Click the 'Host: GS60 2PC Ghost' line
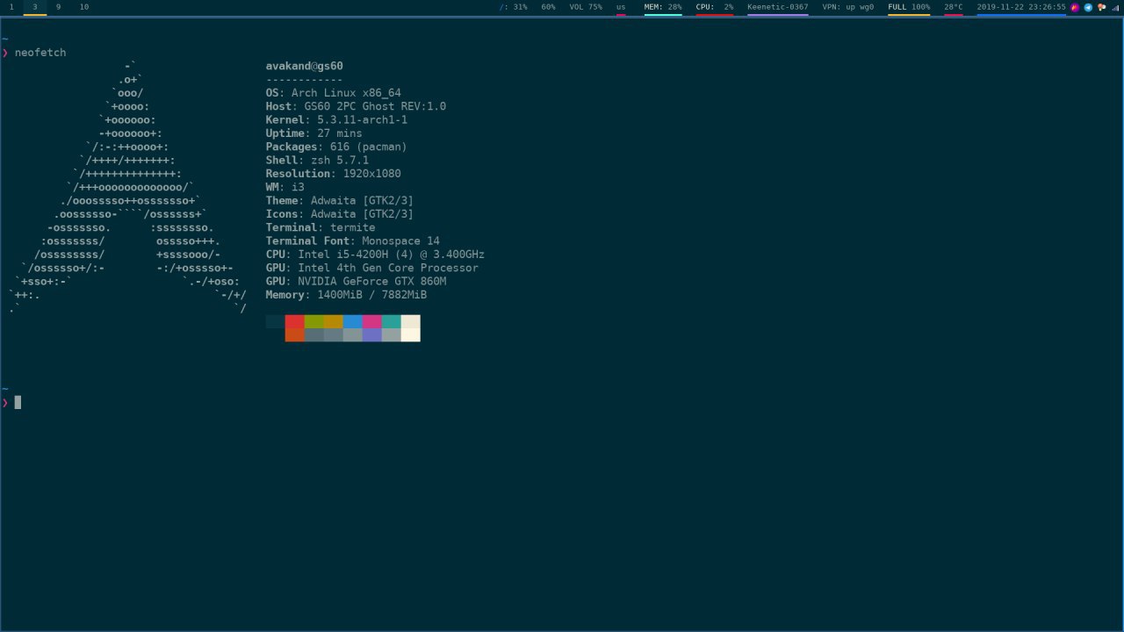1124x632 pixels. [x=356, y=106]
